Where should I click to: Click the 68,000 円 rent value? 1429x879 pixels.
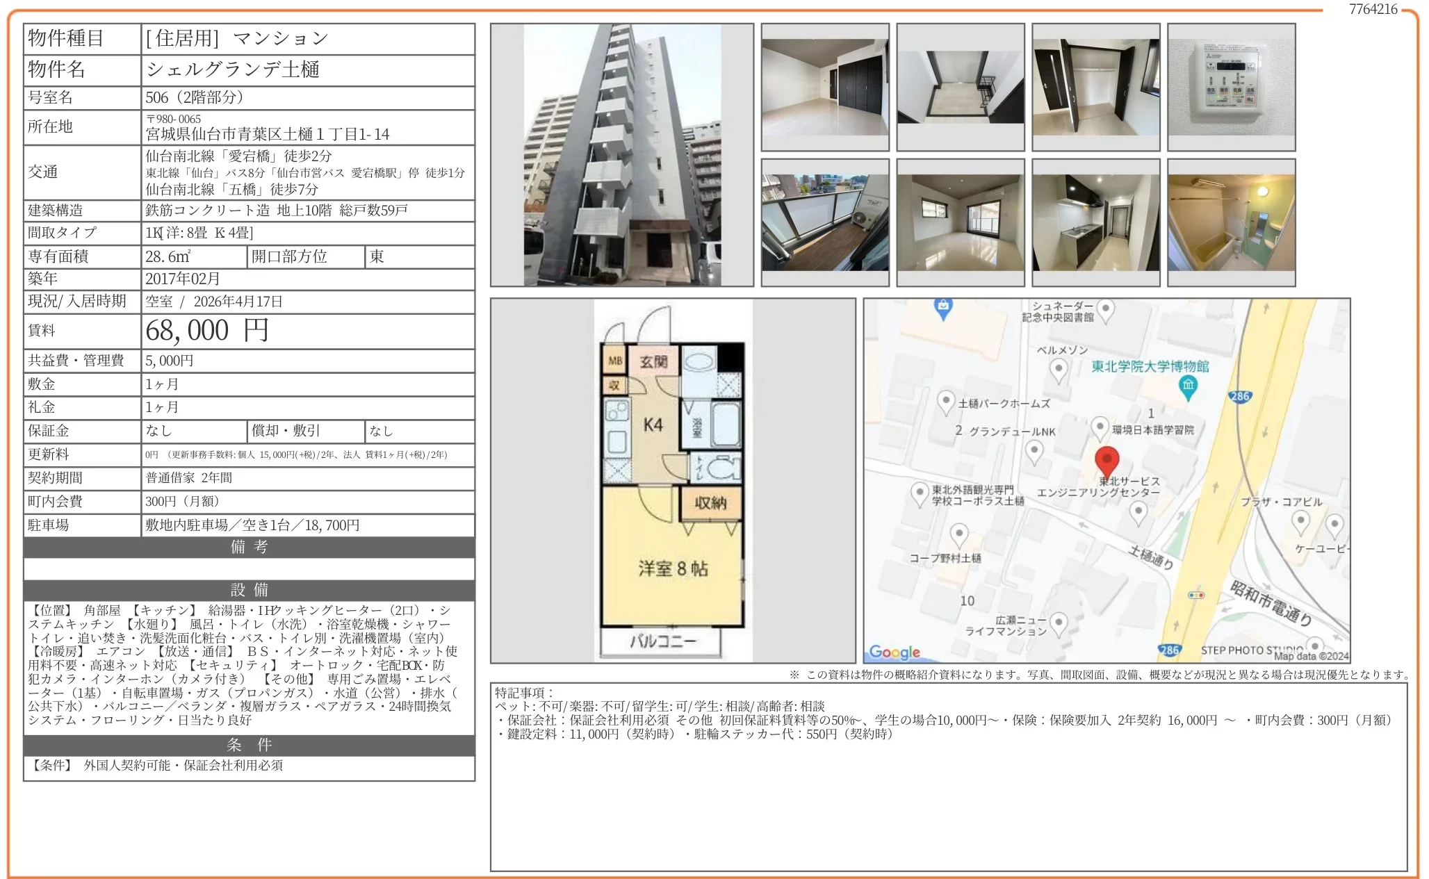pos(206,331)
